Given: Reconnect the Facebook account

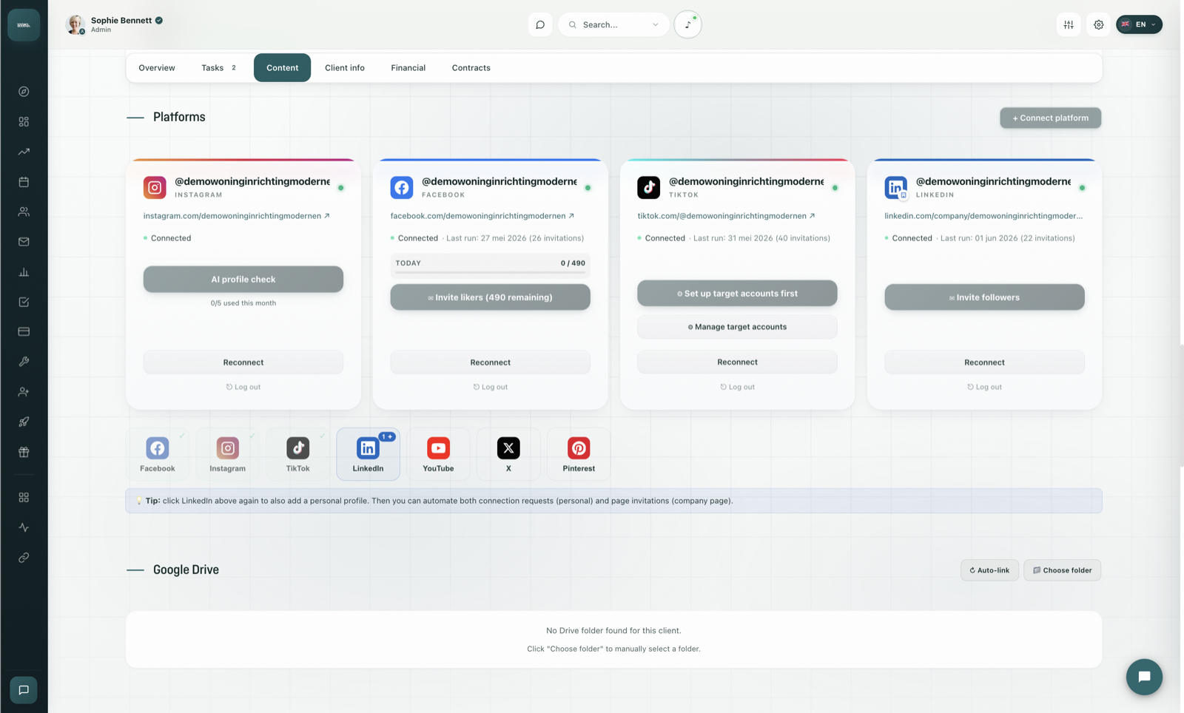Looking at the screenshot, I should 490,362.
